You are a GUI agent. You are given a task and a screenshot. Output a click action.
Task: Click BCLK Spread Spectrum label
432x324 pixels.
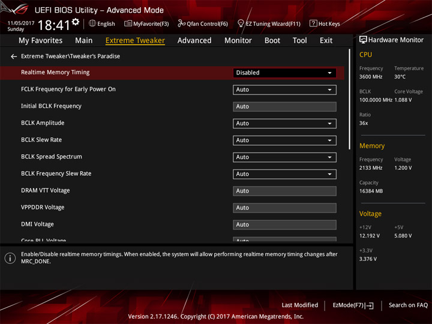coord(52,157)
